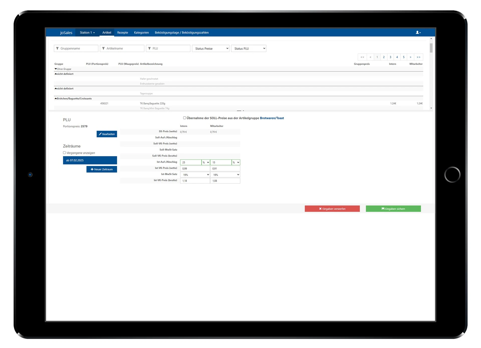This screenshot has height=348, width=481.
Task: Switch to the Rezepte tab
Action: pyautogui.click(x=123, y=33)
